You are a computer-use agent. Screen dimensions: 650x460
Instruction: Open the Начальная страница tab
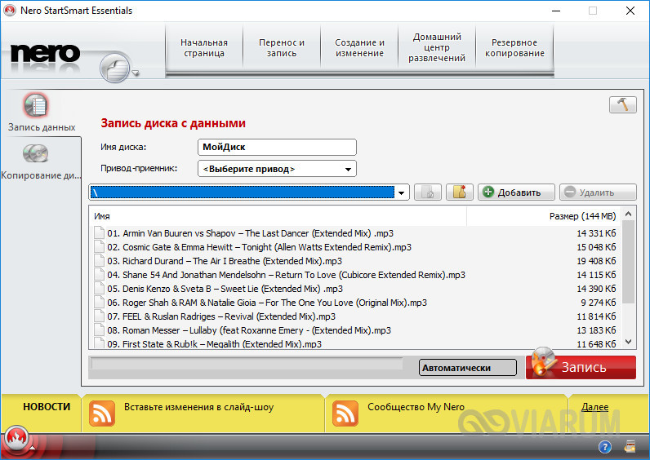pyautogui.click(x=204, y=48)
